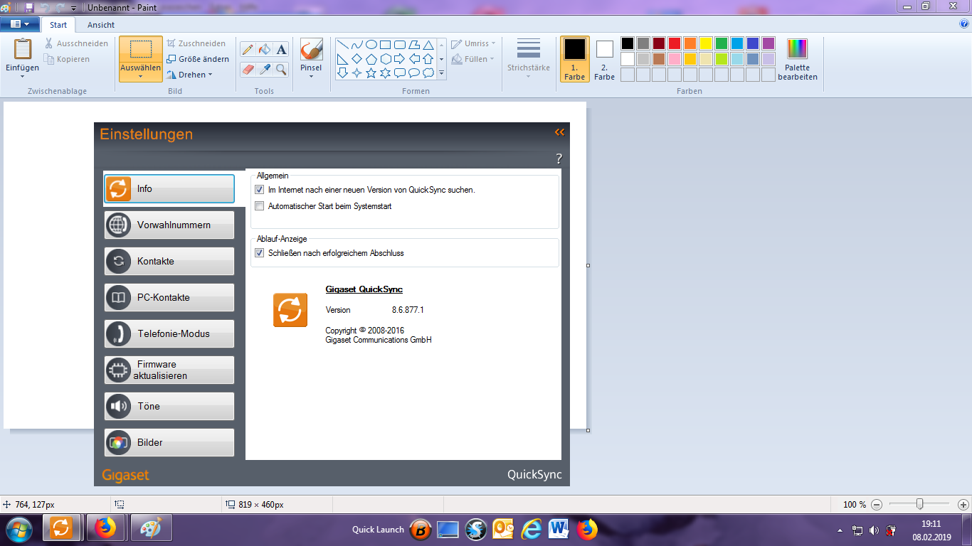Viewport: 972px width, 546px height.
Task: Collapse QuickSync settings with double chevron
Action: click(x=559, y=132)
